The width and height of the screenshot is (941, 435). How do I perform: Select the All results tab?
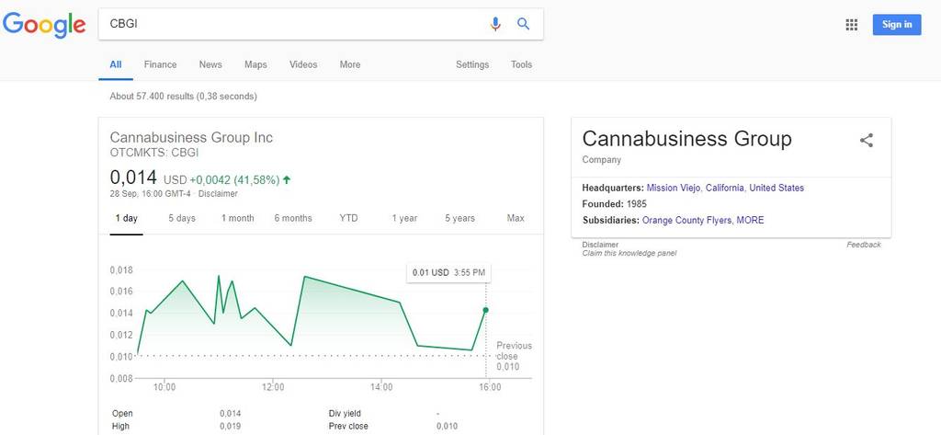click(x=115, y=64)
